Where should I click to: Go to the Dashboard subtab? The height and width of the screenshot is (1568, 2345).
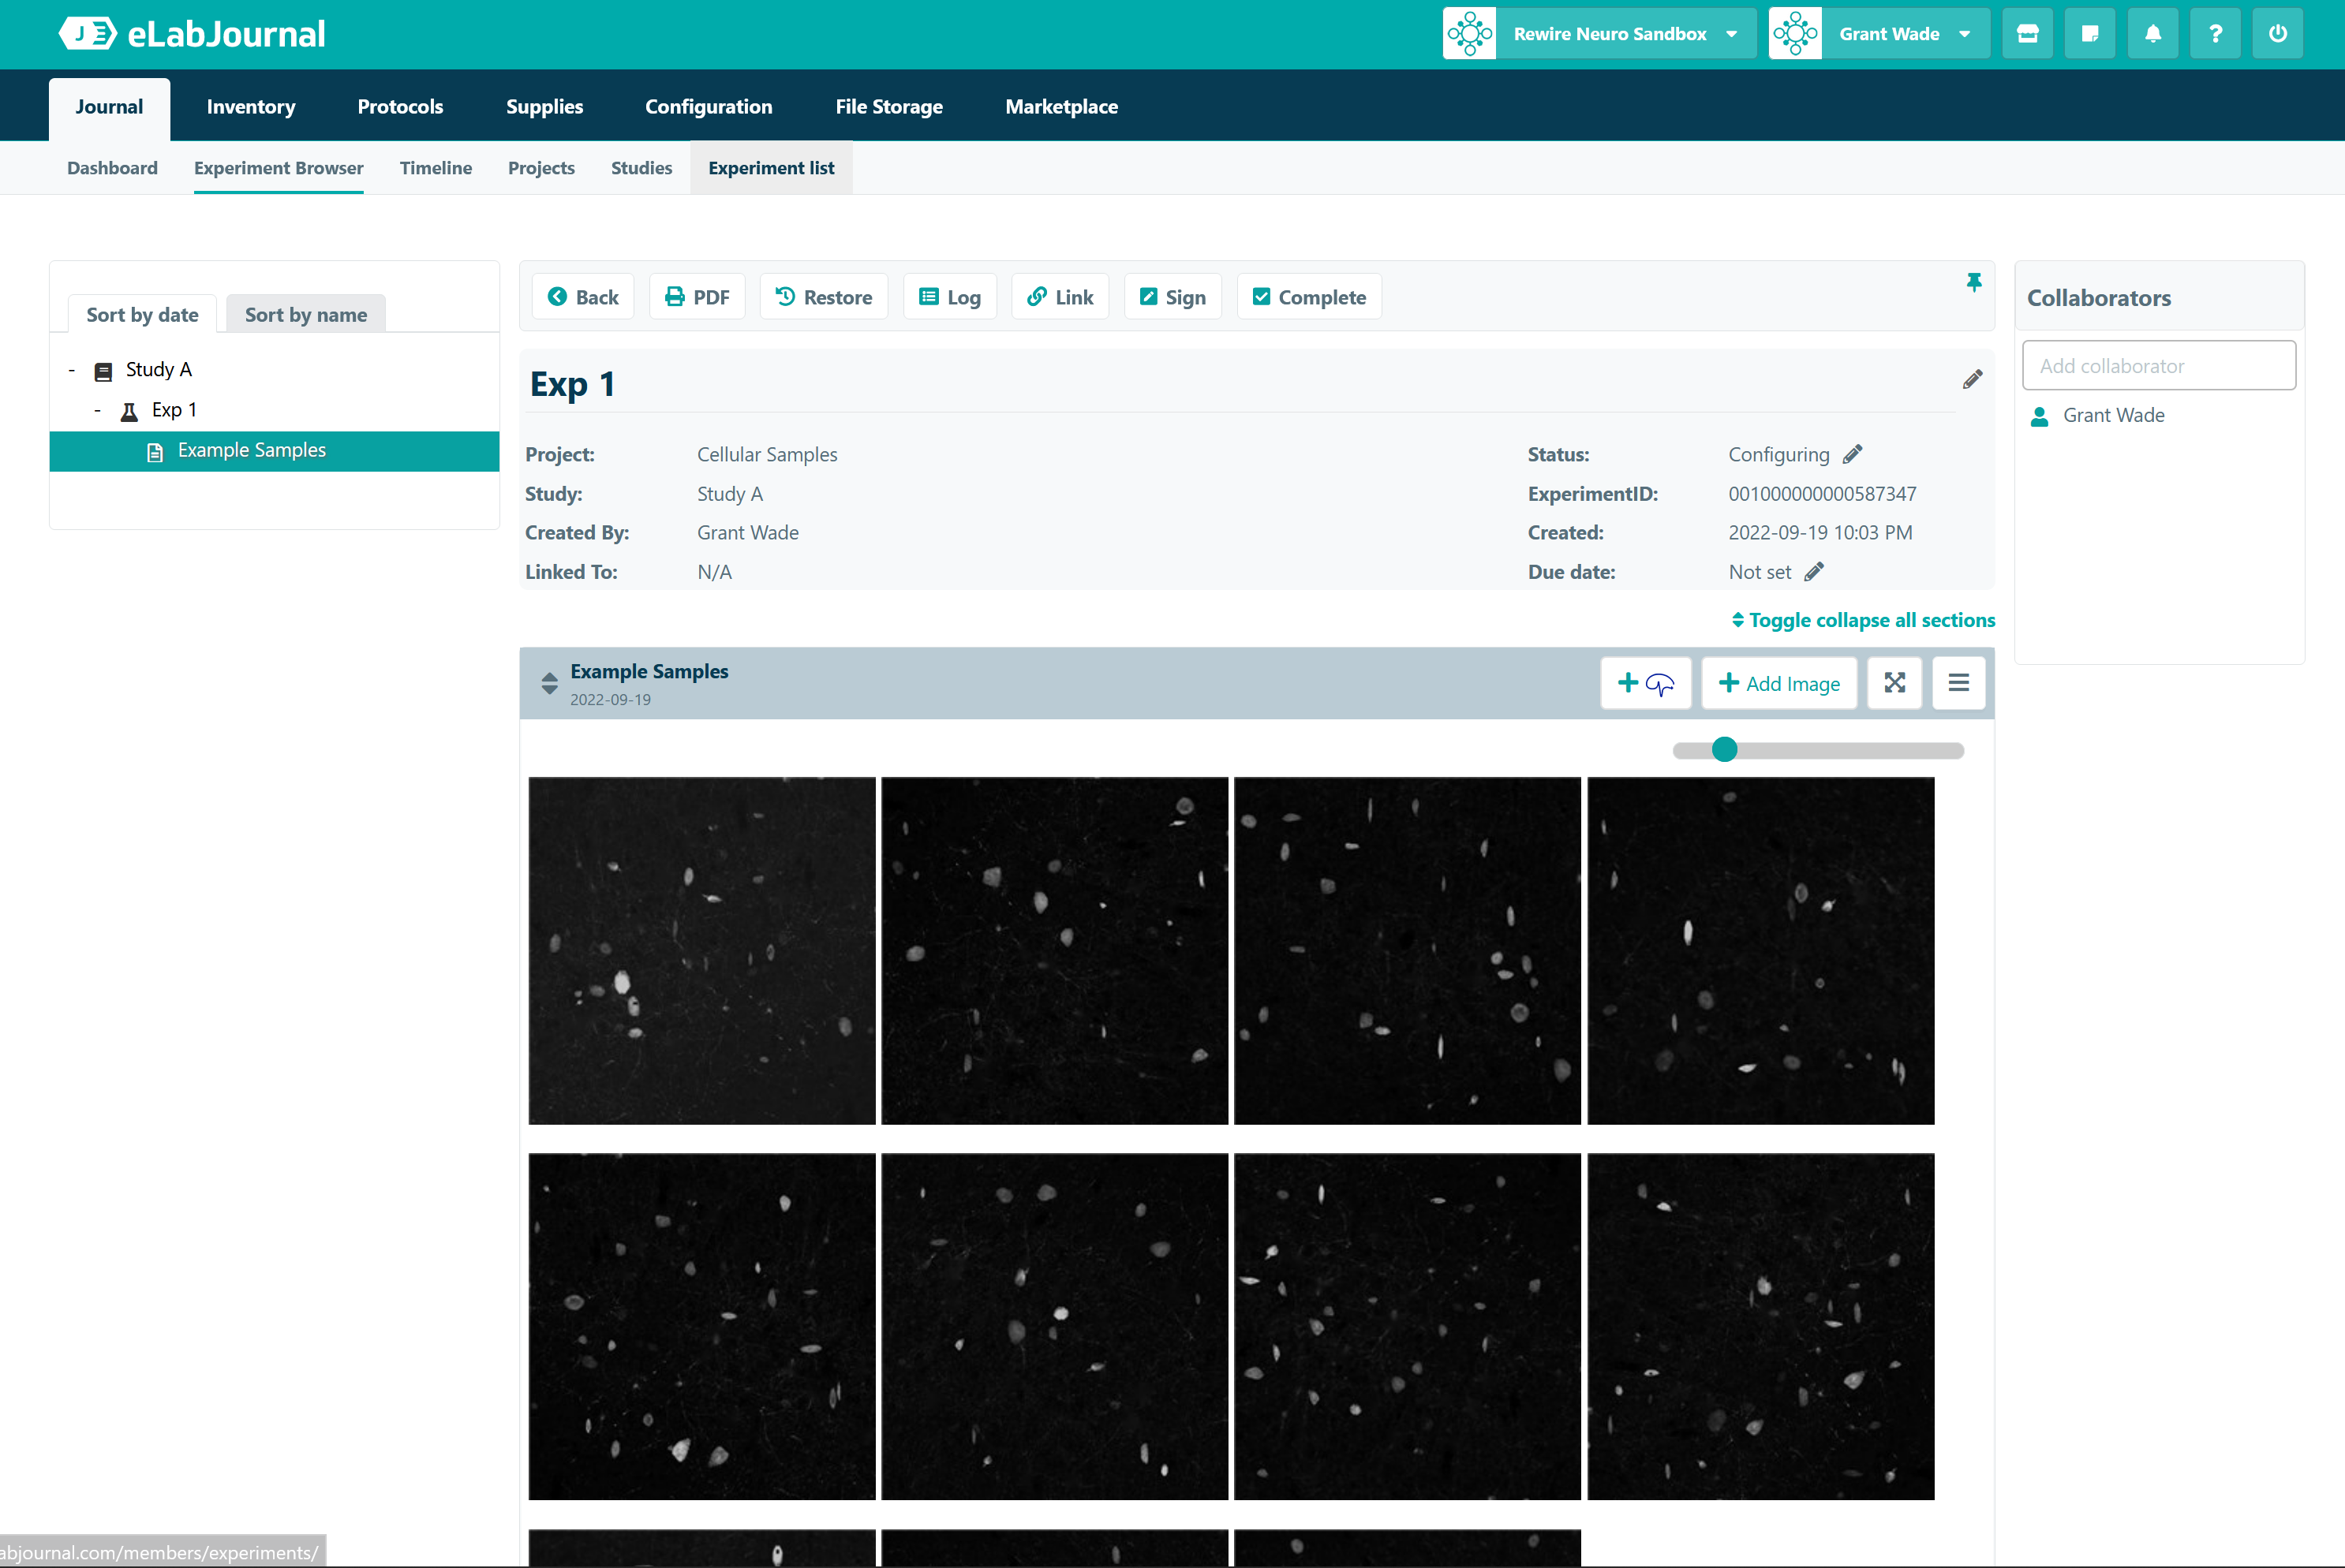(x=112, y=168)
